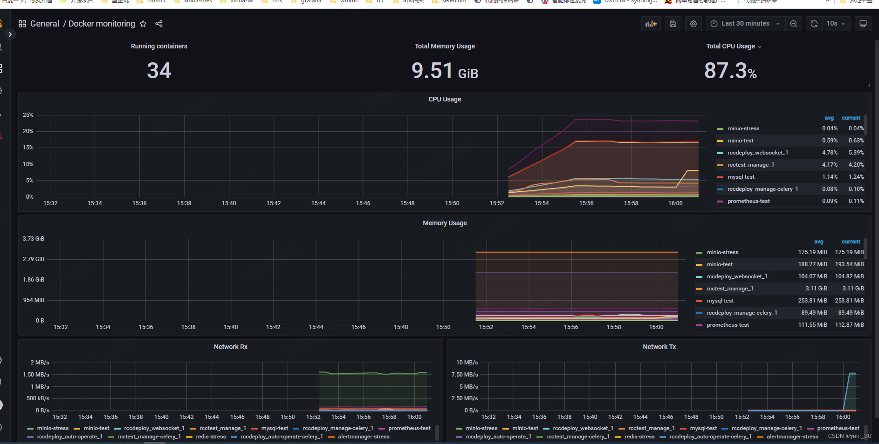The image size is (879, 444).
Task: Open the Total CPU Usage panel menu
Action: coord(734,46)
